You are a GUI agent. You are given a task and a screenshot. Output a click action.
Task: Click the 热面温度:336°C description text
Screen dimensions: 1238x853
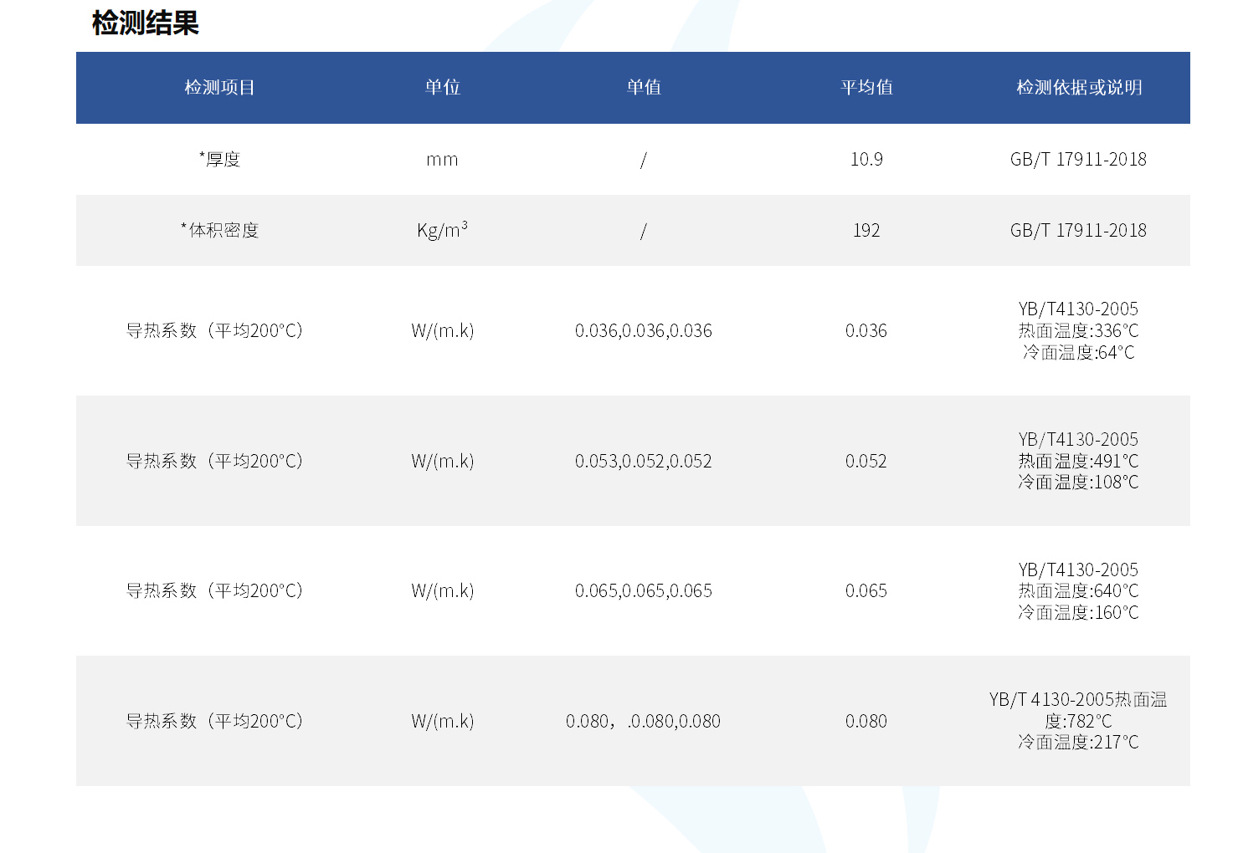click(x=1078, y=331)
